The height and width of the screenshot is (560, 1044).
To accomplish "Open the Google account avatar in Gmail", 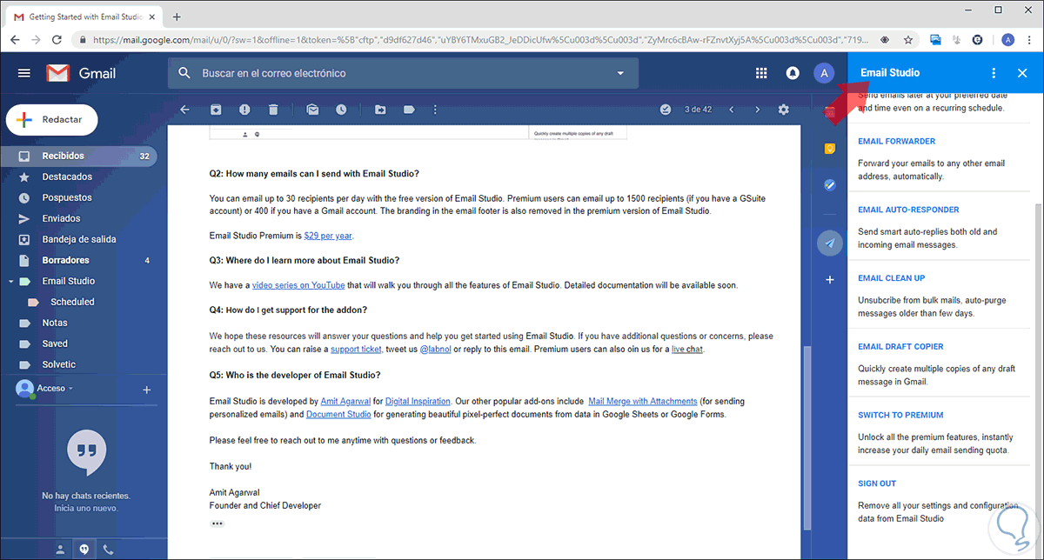I will (x=824, y=73).
